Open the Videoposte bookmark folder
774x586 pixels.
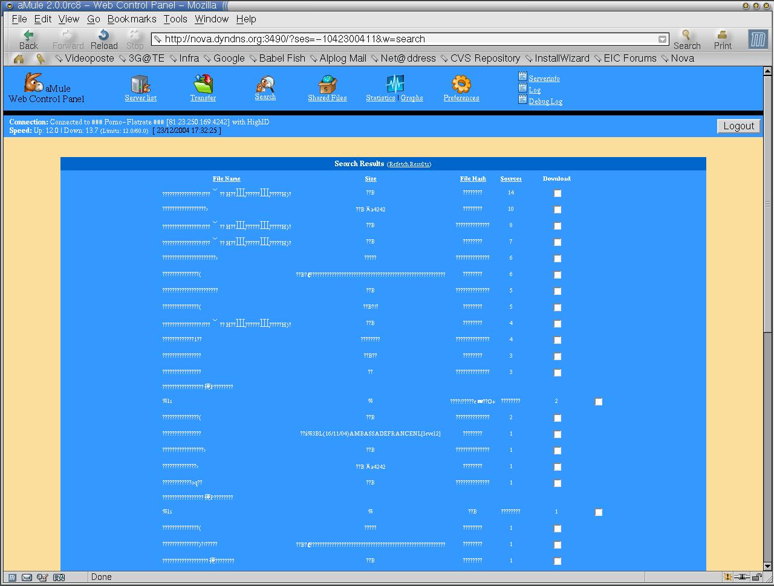85,59
